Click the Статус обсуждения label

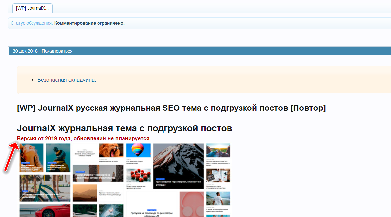coord(32,23)
